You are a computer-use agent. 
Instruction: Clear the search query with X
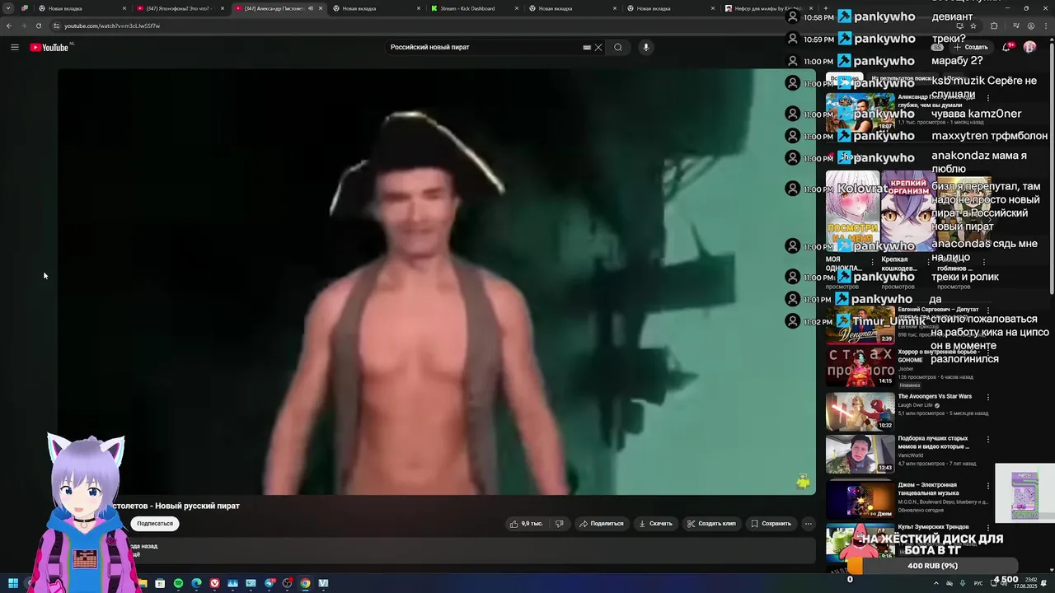pyautogui.click(x=598, y=47)
